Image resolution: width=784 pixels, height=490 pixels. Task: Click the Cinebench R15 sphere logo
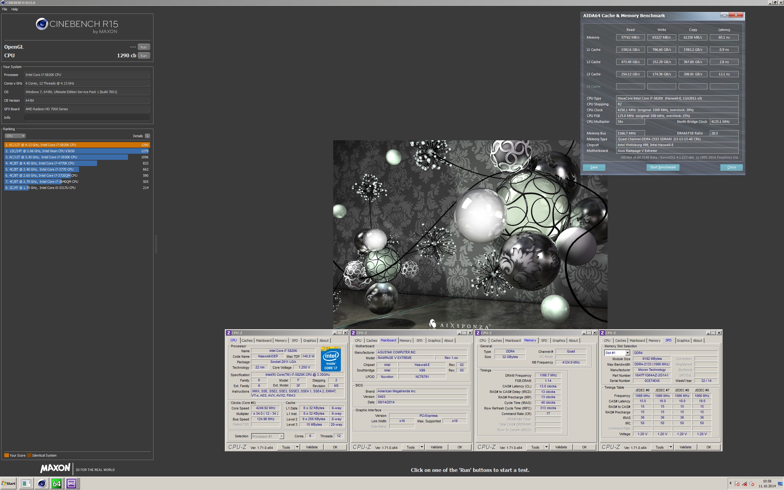point(42,24)
